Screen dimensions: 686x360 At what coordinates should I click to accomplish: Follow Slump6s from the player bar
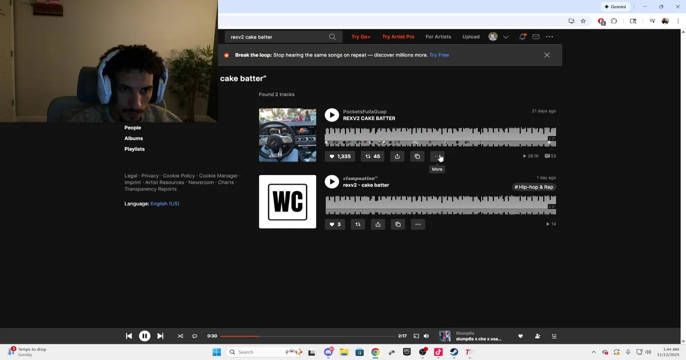click(537, 336)
